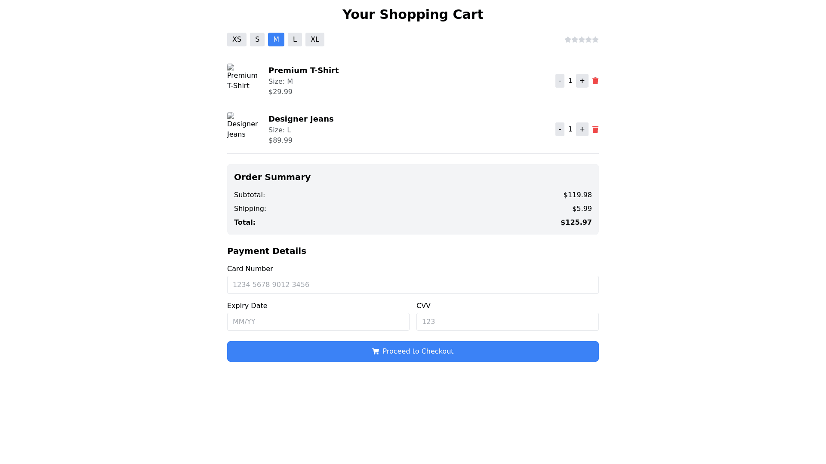The image size is (826, 464).
Task: Switch size to L
Action: click(x=295, y=40)
